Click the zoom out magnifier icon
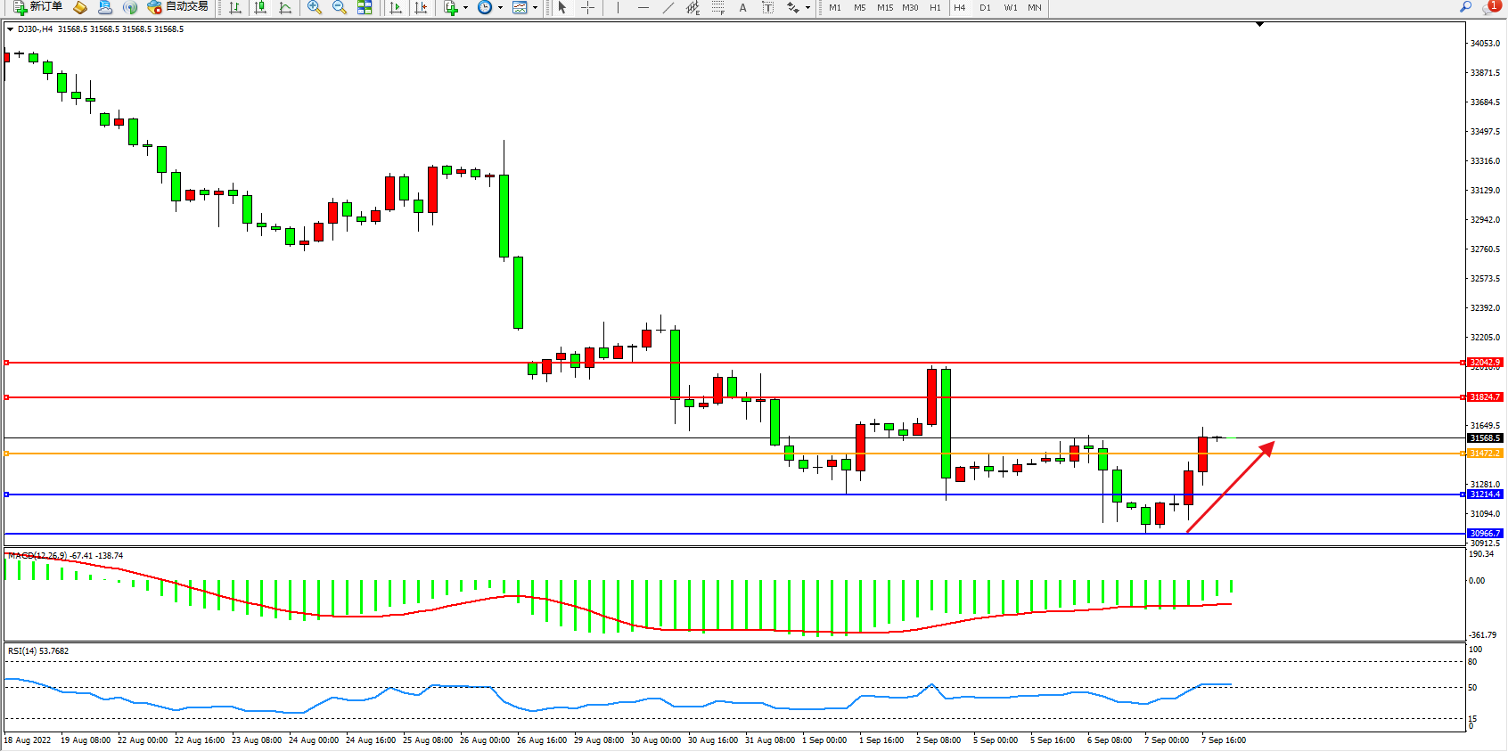Screen dimensions: 1508x752 339,7
